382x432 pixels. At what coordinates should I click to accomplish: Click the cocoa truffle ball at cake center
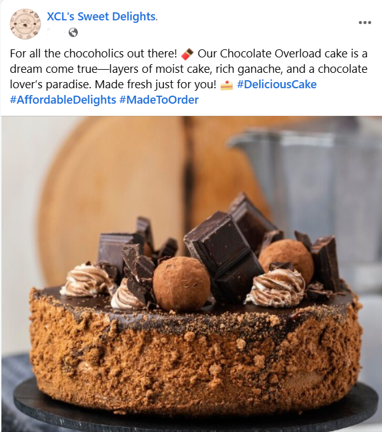pos(181,284)
